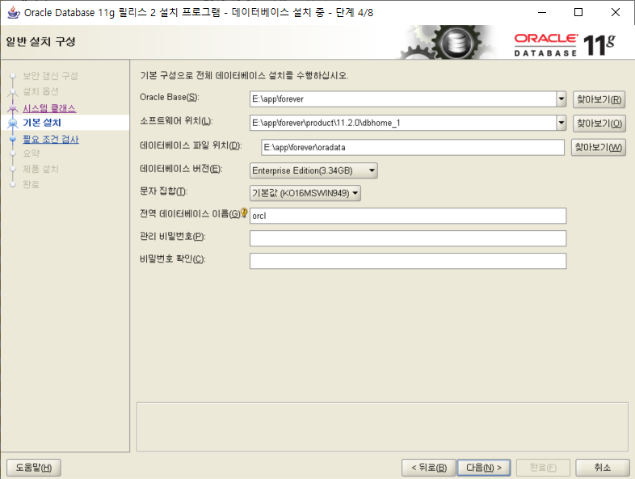The height and width of the screenshot is (479, 635).
Task: Click the empty message area at the bottom
Action: point(382,426)
